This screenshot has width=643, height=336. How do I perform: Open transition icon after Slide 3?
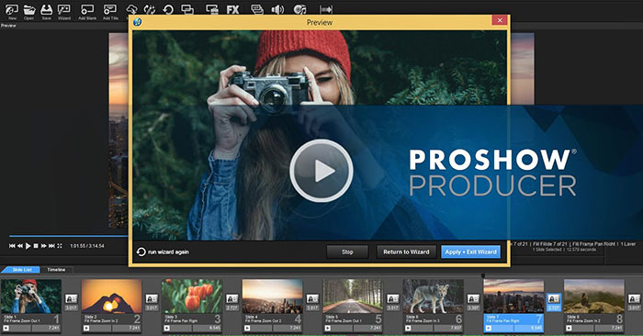pos(232,298)
